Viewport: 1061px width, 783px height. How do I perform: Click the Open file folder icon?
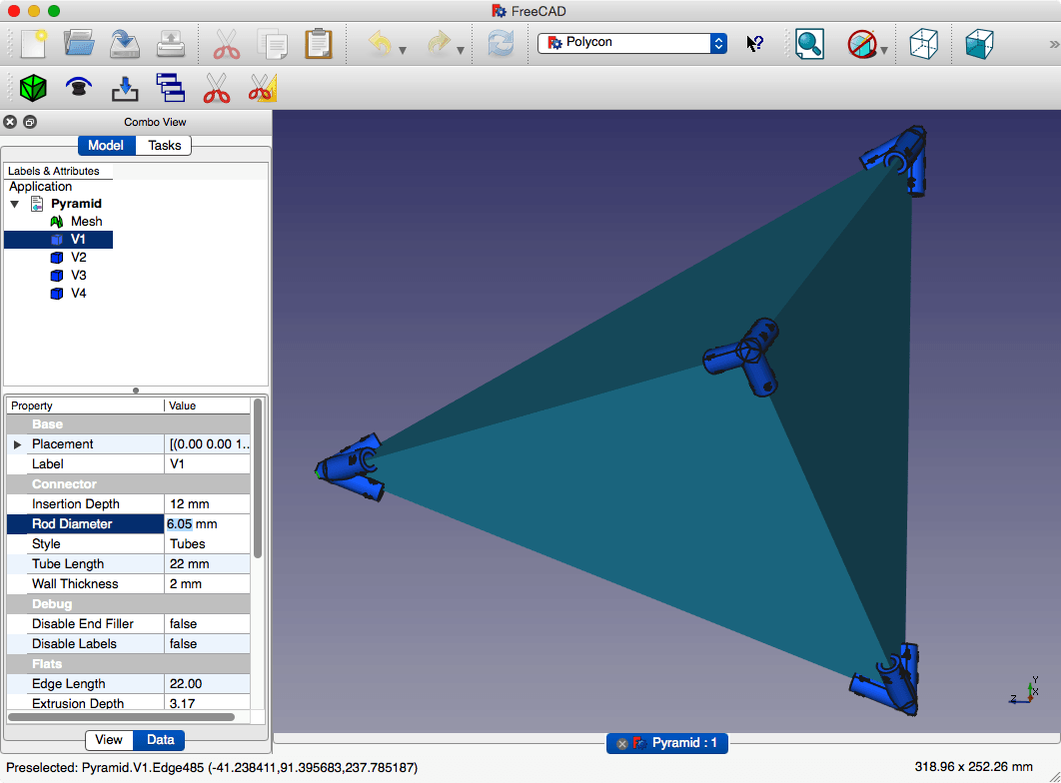79,44
